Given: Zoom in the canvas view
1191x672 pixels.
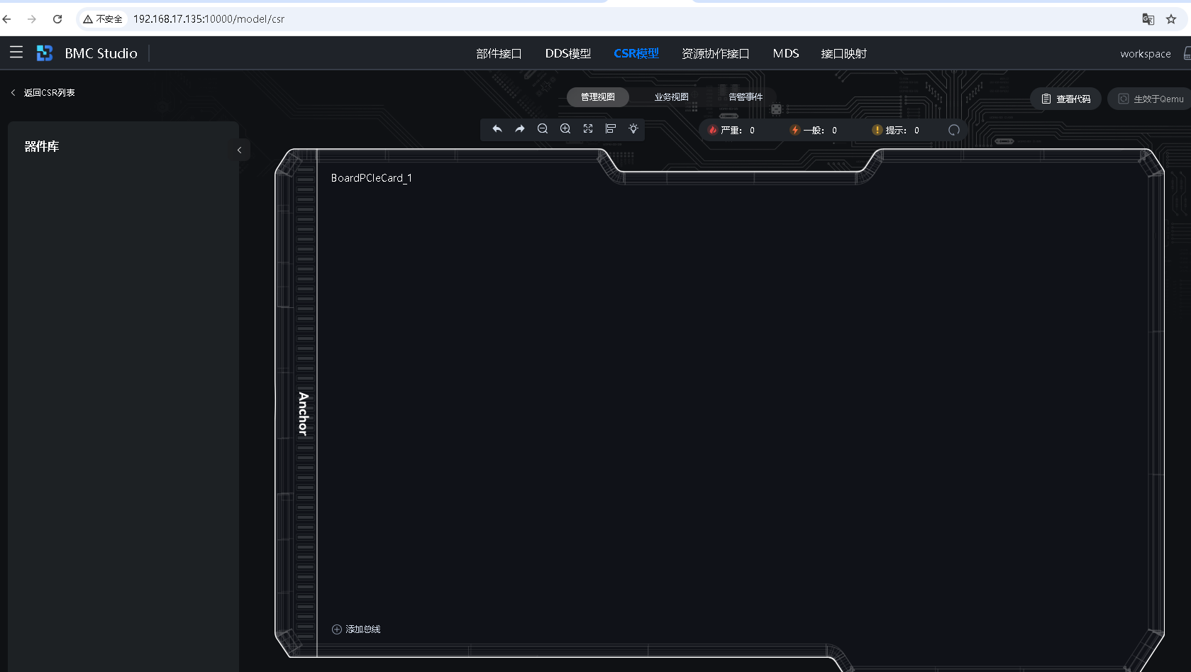Looking at the screenshot, I should (565, 129).
